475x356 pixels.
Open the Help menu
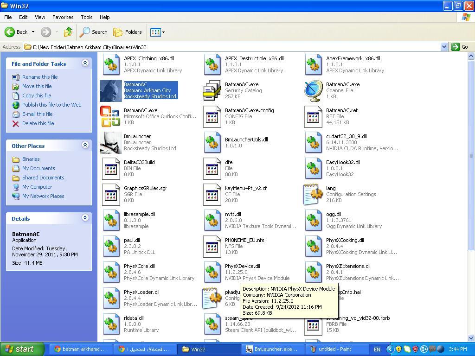pyautogui.click(x=104, y=17)
